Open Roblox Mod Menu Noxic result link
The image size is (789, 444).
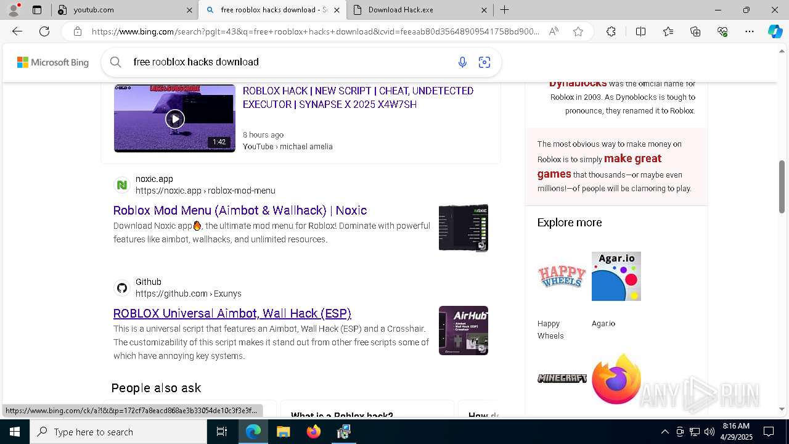click(240, 210)
